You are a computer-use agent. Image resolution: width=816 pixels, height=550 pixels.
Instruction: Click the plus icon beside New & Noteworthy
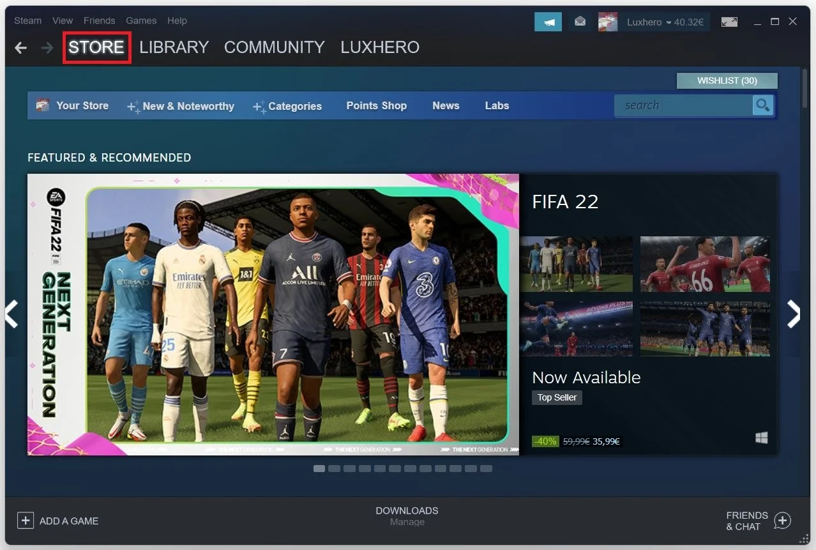click(x=133, y=107)
